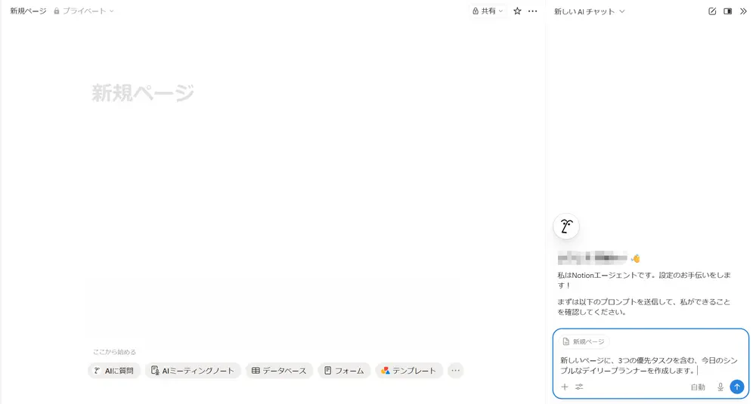Open the page more options ellipsis
This screenshot has height=404, width=756.
coord(532,11)
